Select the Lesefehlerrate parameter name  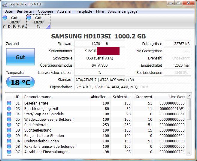(x=36, y=103)
